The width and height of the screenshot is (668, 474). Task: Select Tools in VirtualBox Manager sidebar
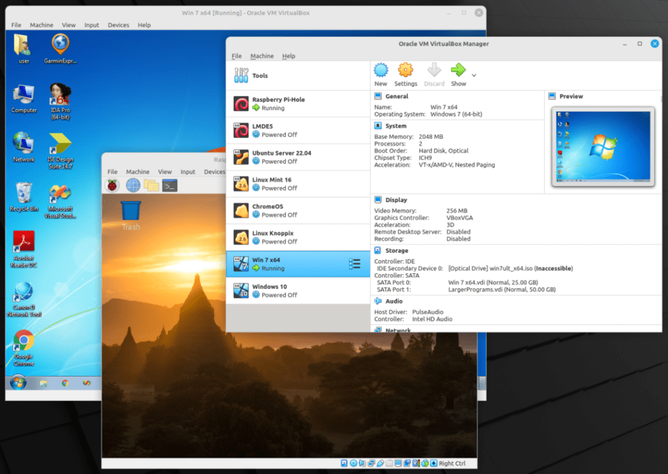[297, 76]
